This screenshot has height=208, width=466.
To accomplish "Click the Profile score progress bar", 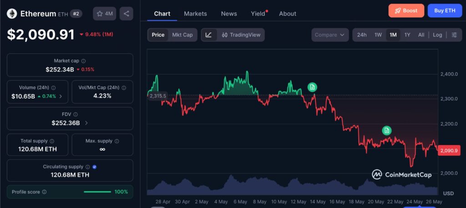I will tap(97, 192).
